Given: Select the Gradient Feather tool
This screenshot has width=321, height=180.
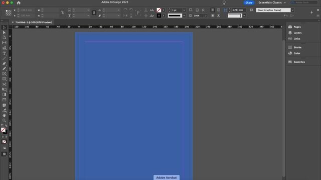Looking at the screenshot, I should 5,100.
